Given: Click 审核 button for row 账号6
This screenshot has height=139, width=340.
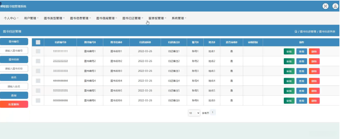Looking at the screenshot, I should pos(289,101).
